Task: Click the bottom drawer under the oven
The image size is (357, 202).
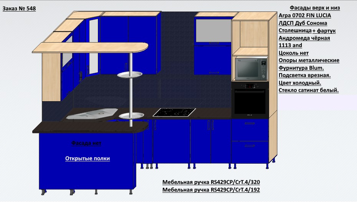Action: 250,152
